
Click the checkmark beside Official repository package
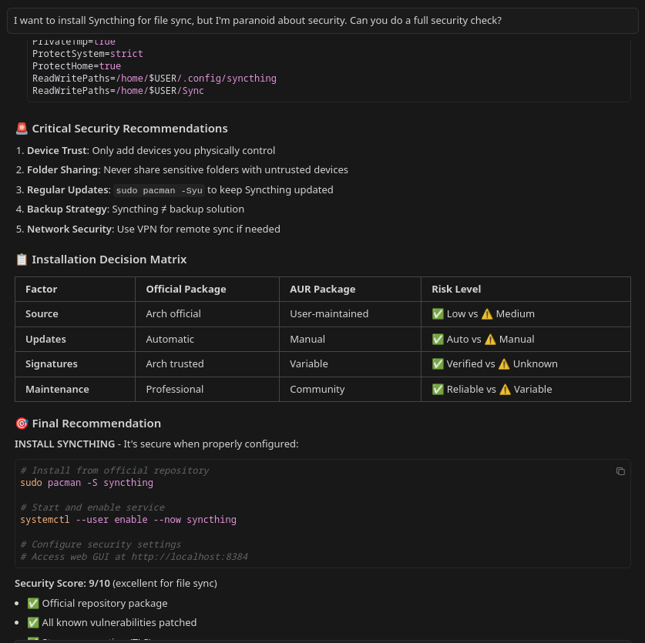[x=34, y=603]
